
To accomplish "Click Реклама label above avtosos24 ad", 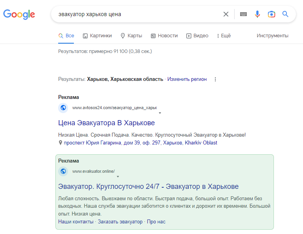I will pos(68,97).
